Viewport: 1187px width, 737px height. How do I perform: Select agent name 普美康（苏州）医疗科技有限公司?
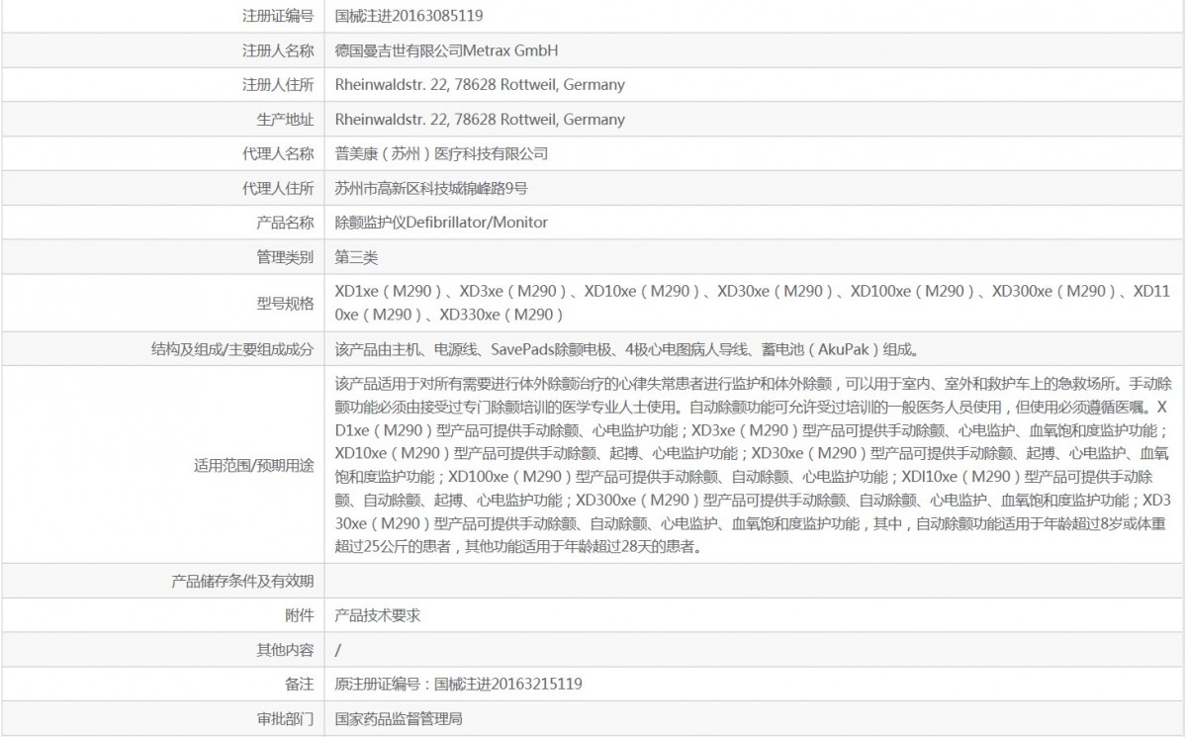(441, 154)
